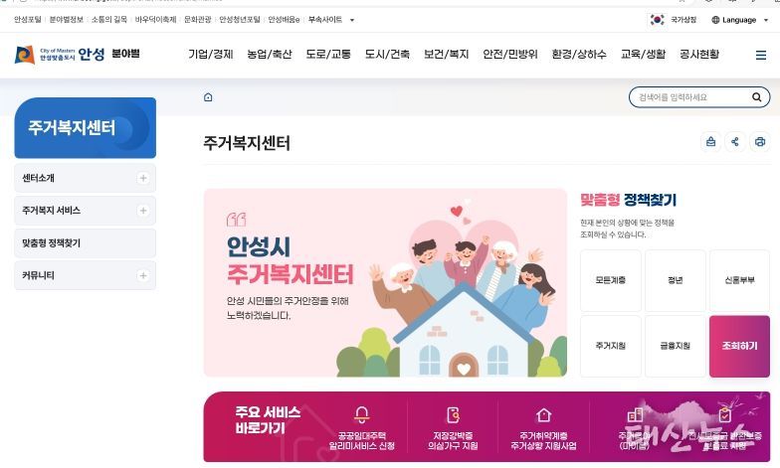780x468 pixels.
Task: Open 저장강박증 의심가구 지원 icon
Action: [x=453, y=414]
